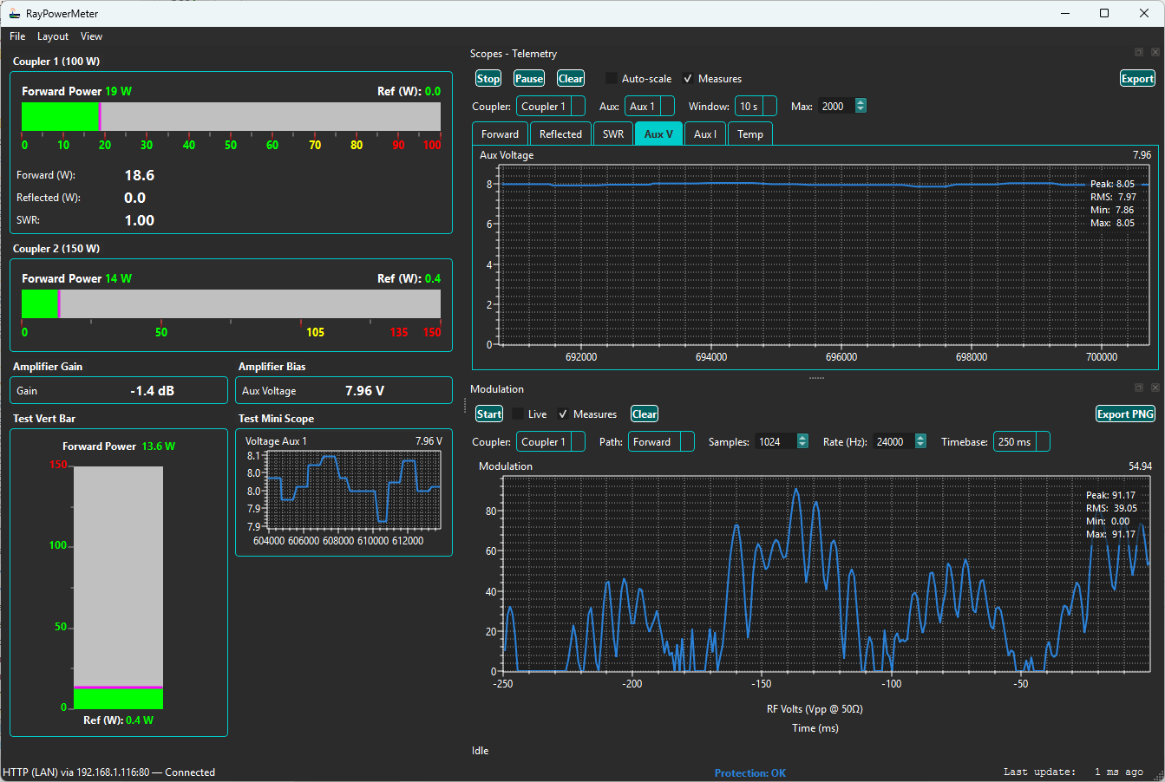Click the Modulation RMS: 39.05 measurement
The image size is (1165, 782).
1111,508
